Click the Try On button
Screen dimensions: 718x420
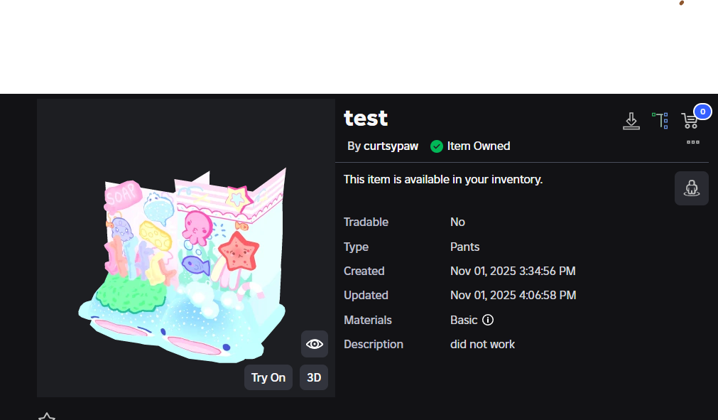click(268, 377)
